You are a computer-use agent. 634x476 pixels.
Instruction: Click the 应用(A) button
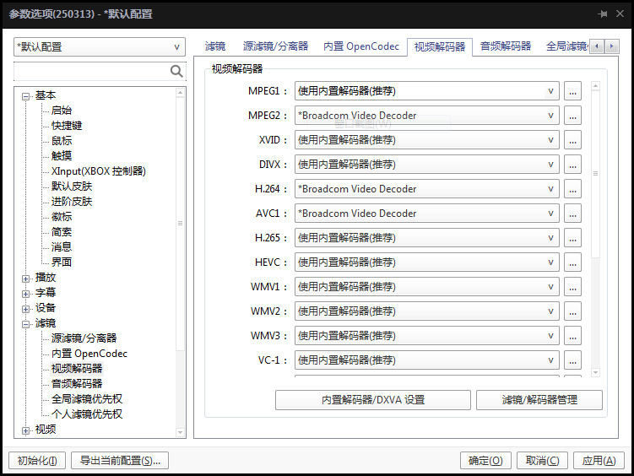(599, 460)
